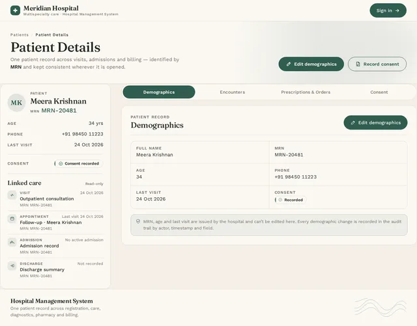Click the Discharge summary icon
This screenshot has width=417, height=326.
pyautogui.click(x=12, y=265)
